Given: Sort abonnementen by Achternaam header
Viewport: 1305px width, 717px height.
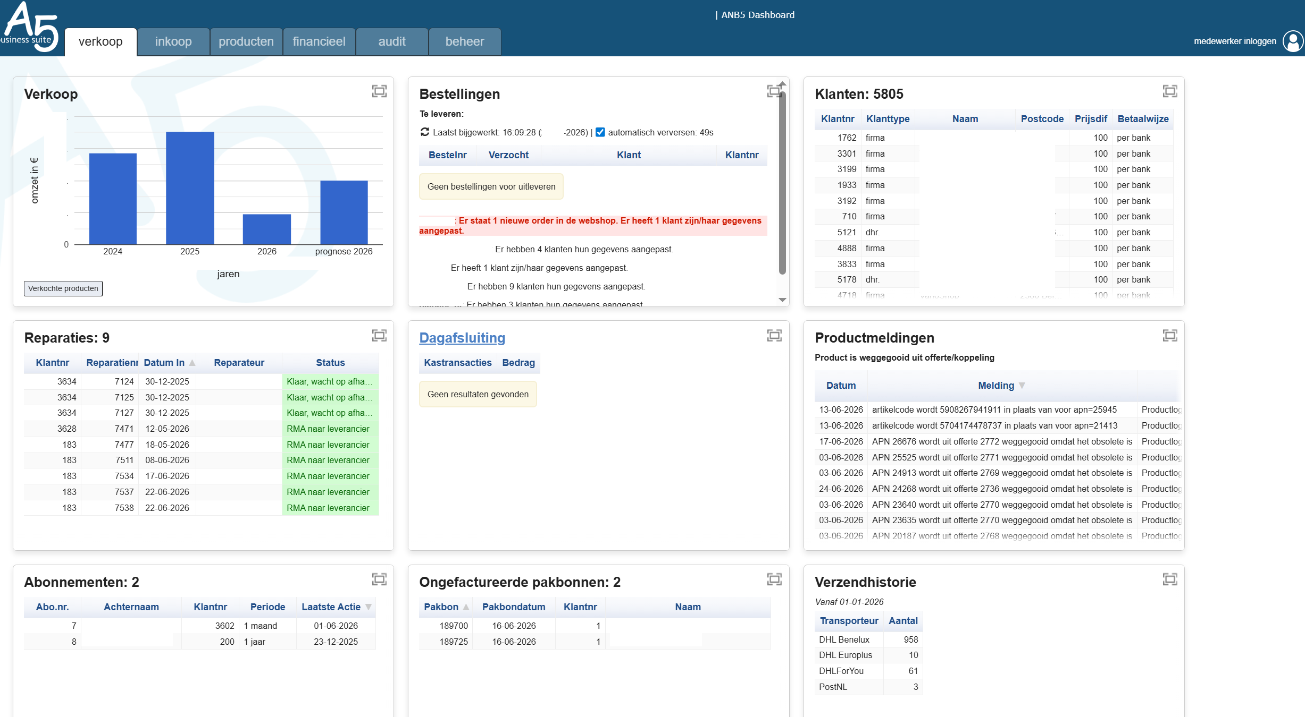Looking at the screenshot, I should pyautogui.click(x=131, y=607).
